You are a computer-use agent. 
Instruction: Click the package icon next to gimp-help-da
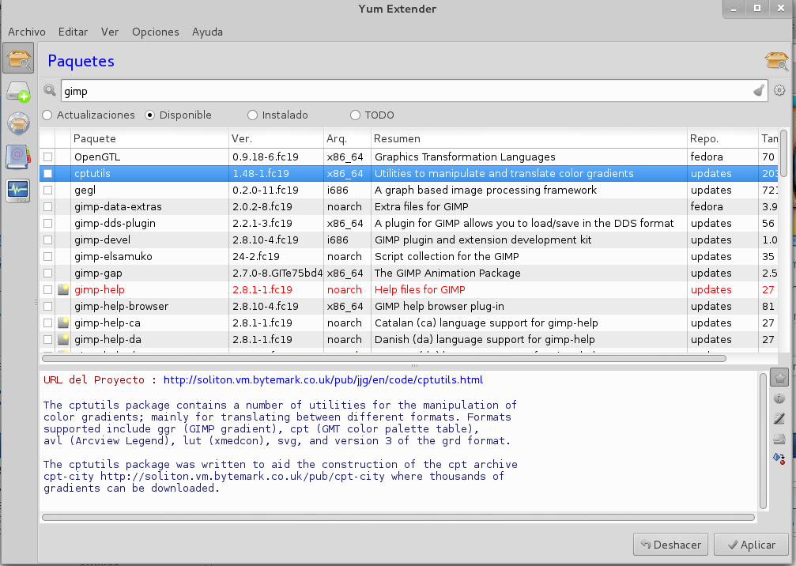(x=63, y=339)
